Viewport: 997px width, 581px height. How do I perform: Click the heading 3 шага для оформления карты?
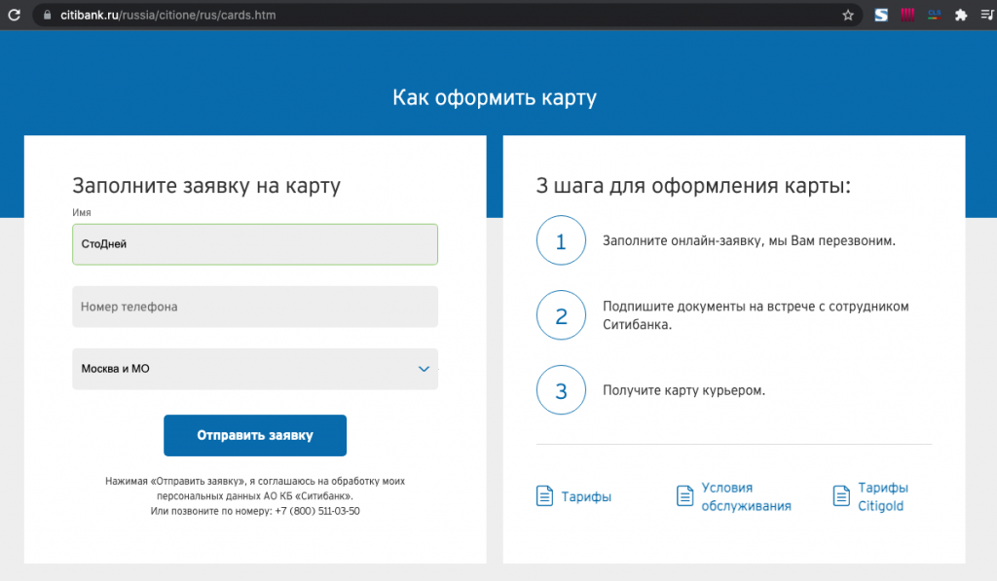click(693, 186)
